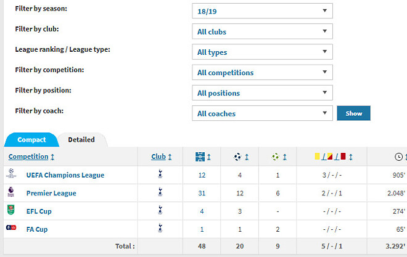Click the EFL Cup logo icon
The width and height of the screenshot is (407, 257).
pos(11,211)
